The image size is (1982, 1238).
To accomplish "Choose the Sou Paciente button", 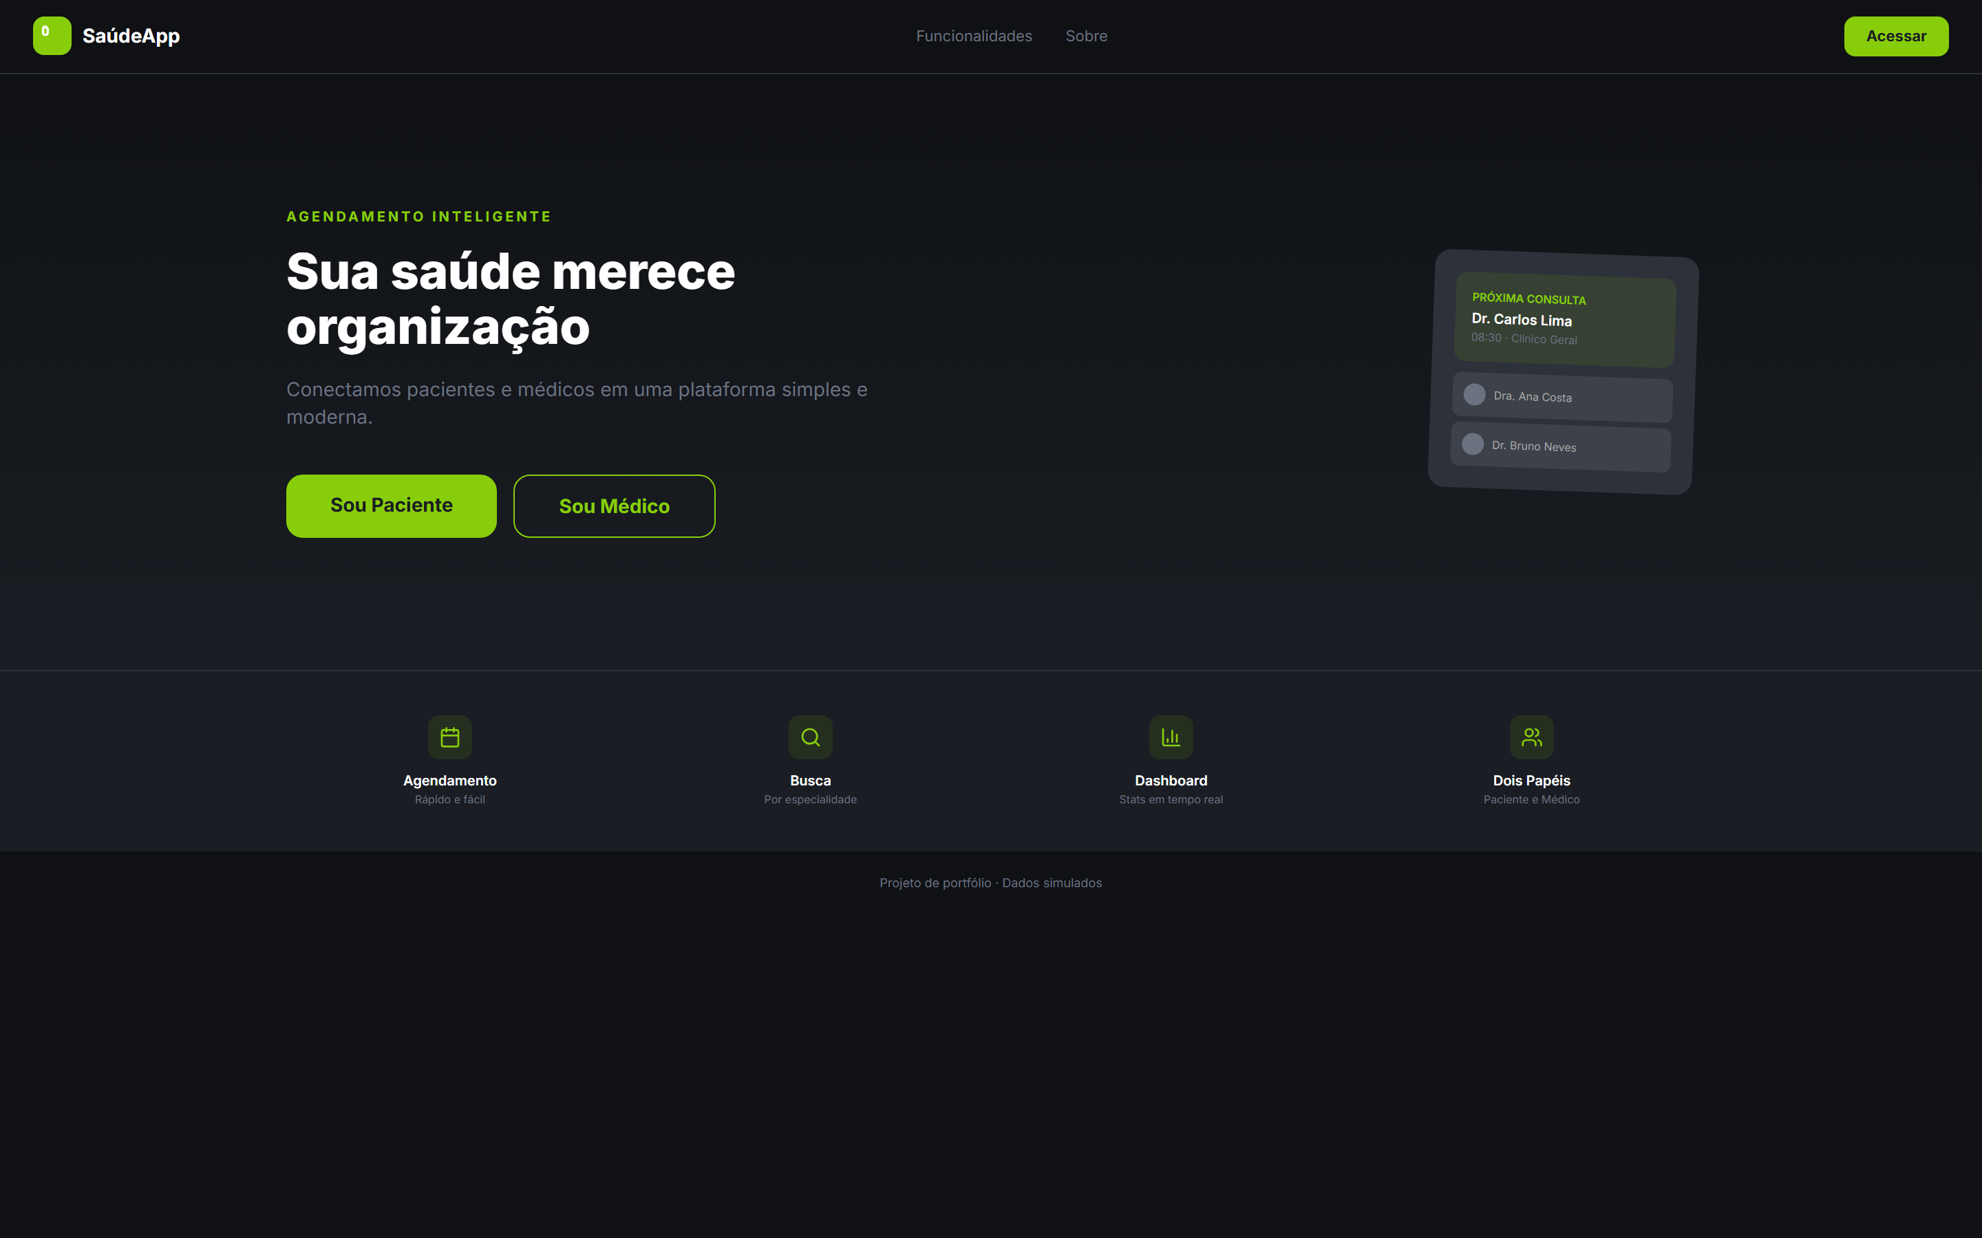I will click(392, 506).
